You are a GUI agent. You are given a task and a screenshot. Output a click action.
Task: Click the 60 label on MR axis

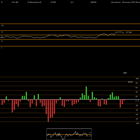click(137, 88)
